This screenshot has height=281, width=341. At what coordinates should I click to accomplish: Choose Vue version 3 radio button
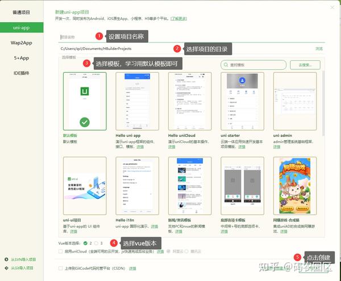click(96, 243)
